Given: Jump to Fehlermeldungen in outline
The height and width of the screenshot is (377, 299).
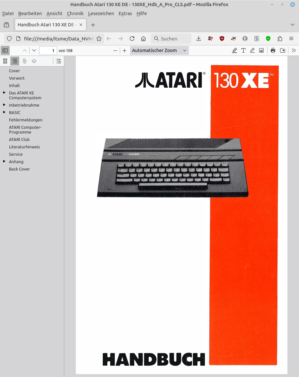Looking at the screenshot, I should (26, 120).
